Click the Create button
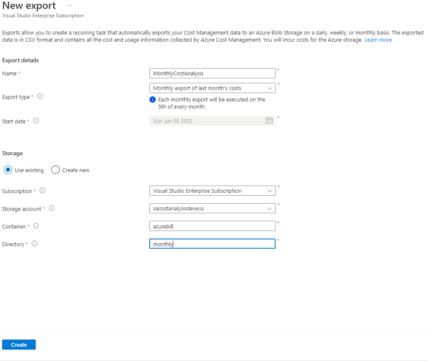 click(x=19, y=345)
